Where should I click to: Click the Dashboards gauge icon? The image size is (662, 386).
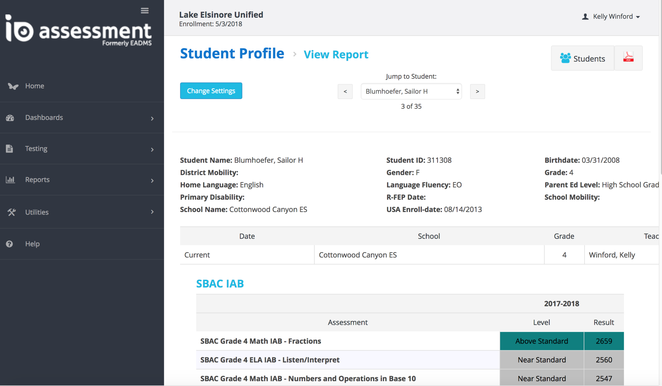10,118
